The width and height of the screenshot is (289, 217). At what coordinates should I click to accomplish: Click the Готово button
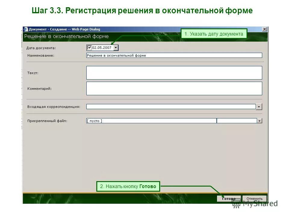pos(229,199)
